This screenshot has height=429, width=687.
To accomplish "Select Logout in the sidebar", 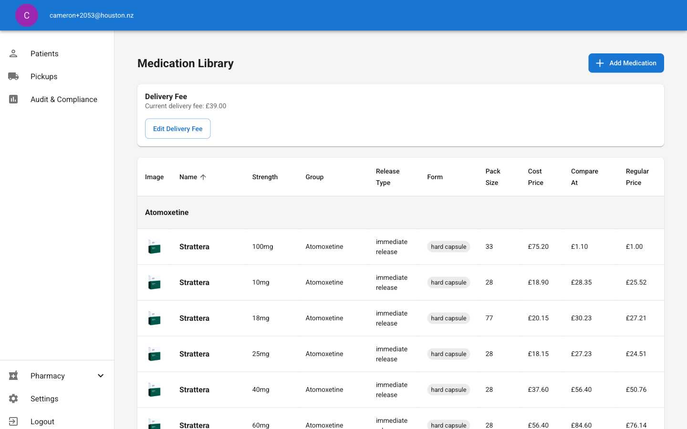I will [x=57, y=421].
